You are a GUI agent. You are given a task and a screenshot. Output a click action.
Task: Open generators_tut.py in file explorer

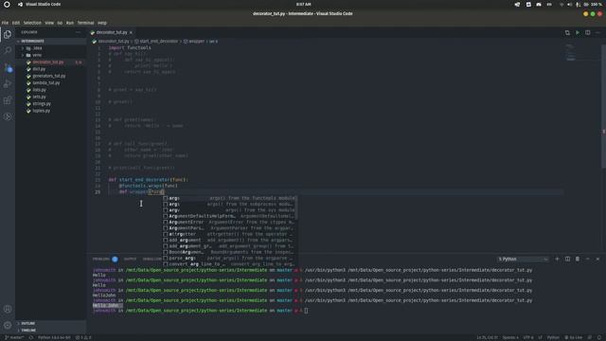pyautogui.click(x=49, y=76)
